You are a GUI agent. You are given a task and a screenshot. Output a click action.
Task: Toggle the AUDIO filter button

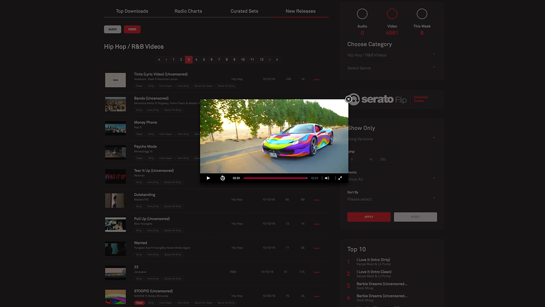[x=112, y=29]
